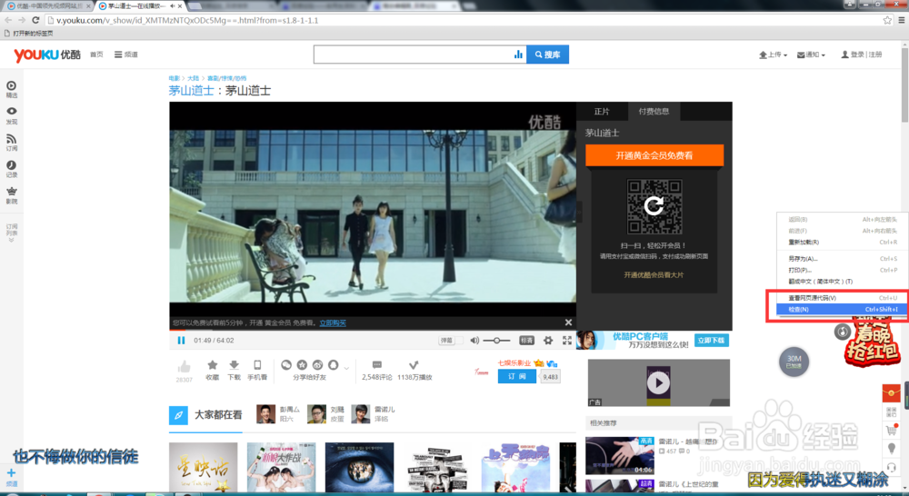Click the volume speaker icon
The width and height of the screenshot is (909, 496).
pyautogui.click(x=474, y=340)
